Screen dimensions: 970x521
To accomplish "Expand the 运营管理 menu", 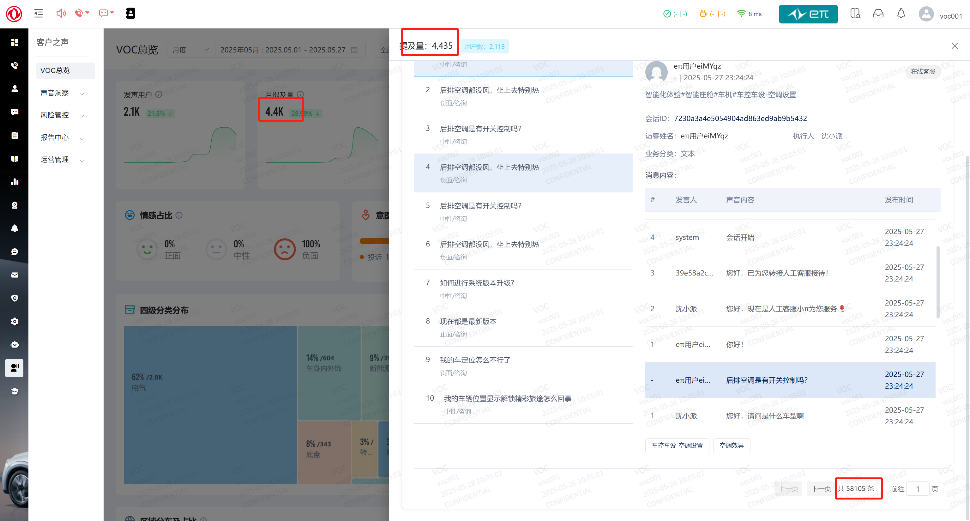I will click(63, 160).
